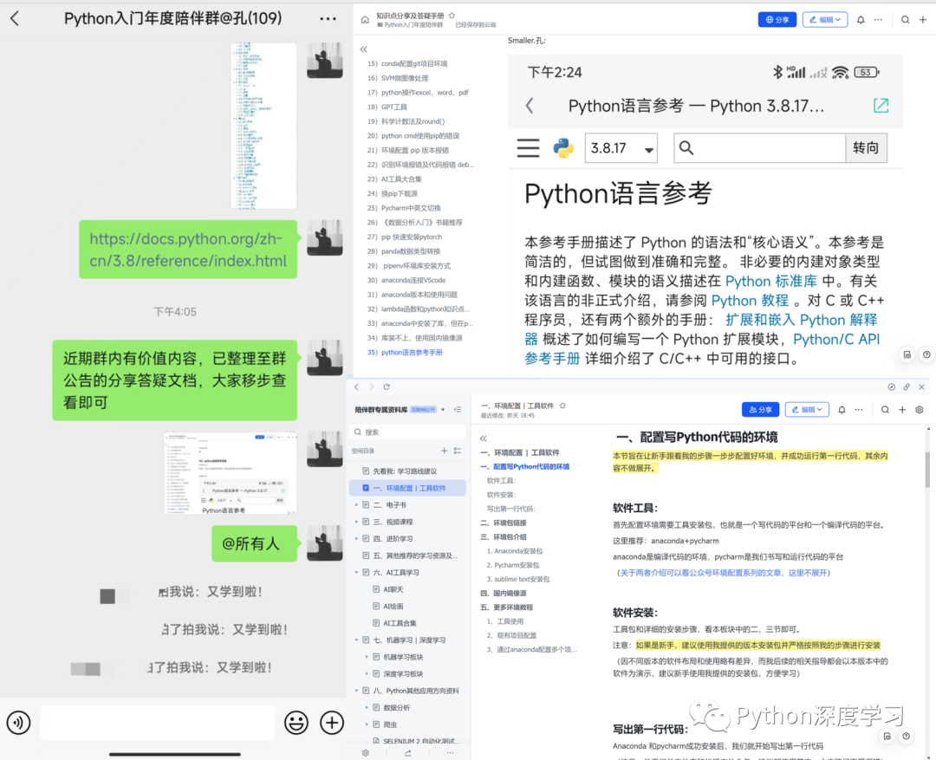This screenshot has height=760, width=936.
Task: Click the help question icon at bottom right
Action: (907, 736)
